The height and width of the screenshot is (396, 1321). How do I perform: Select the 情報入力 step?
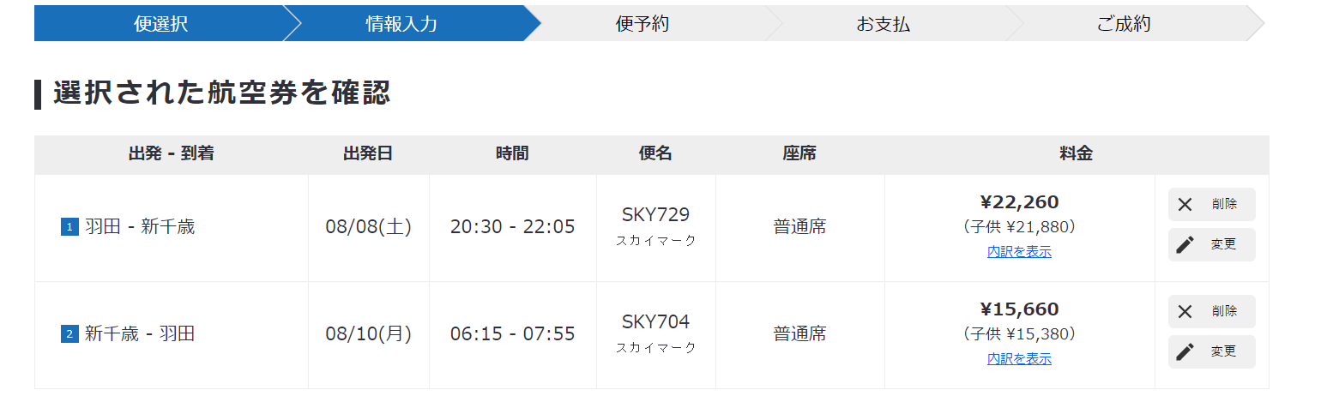tap(401, 24)
